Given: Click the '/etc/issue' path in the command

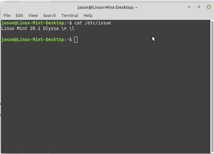Looking at the screenshot, I should pos(98,23).
